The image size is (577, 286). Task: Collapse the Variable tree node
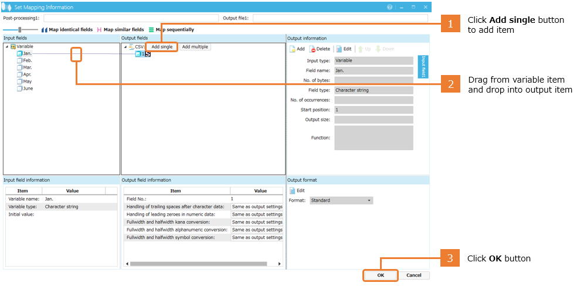6,46
